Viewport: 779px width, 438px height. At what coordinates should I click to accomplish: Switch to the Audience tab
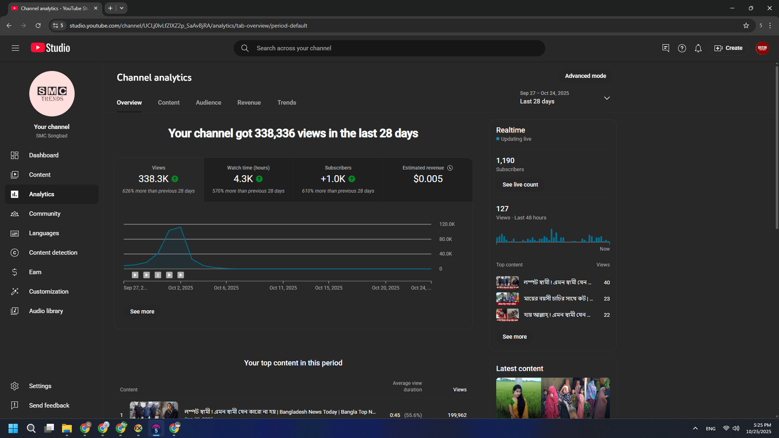(208, 103)
